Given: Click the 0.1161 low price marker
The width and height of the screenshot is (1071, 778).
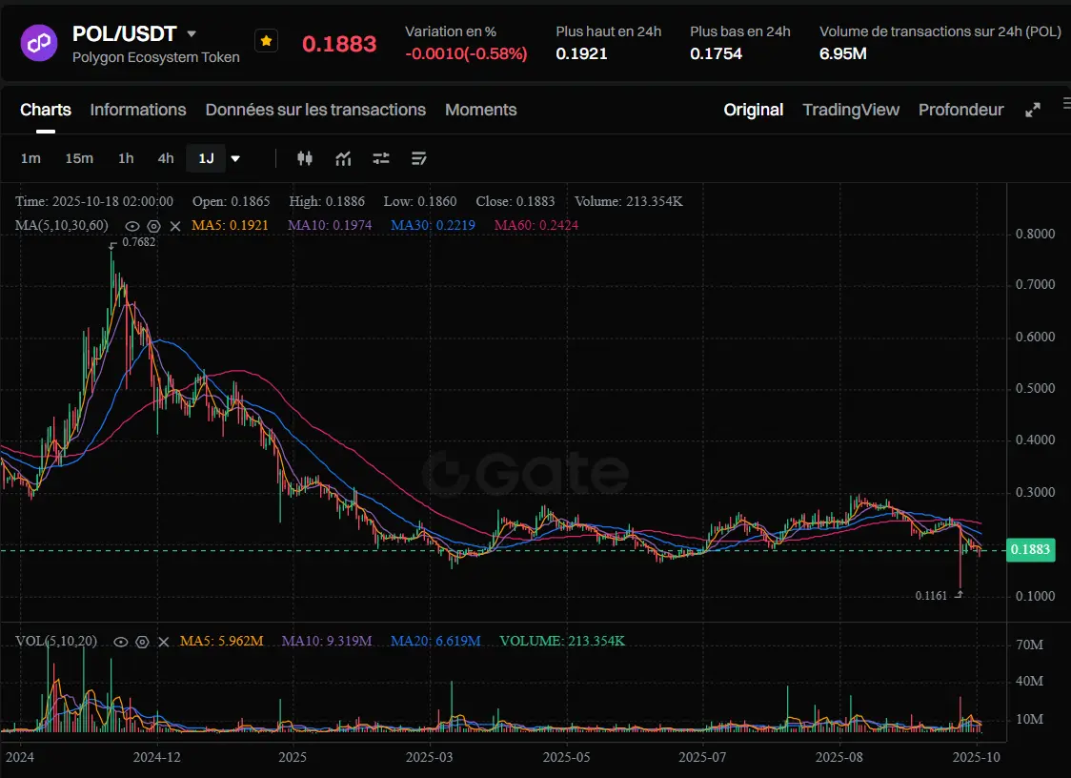Looking at the screenshot, I should click(932, 596).
